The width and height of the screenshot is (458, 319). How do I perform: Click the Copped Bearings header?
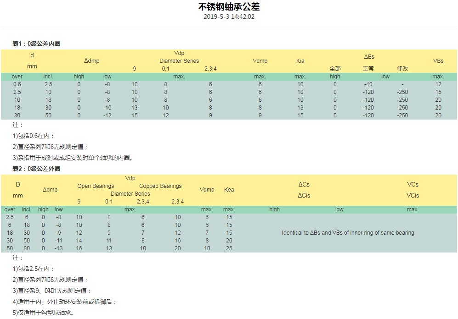pos(160,186)
